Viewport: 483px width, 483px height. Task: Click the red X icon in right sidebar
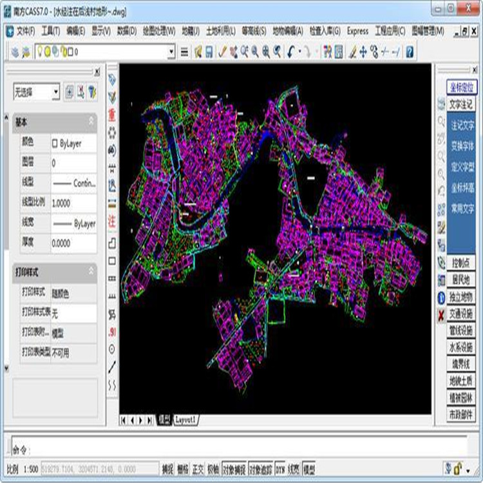[x=441, y=315]
